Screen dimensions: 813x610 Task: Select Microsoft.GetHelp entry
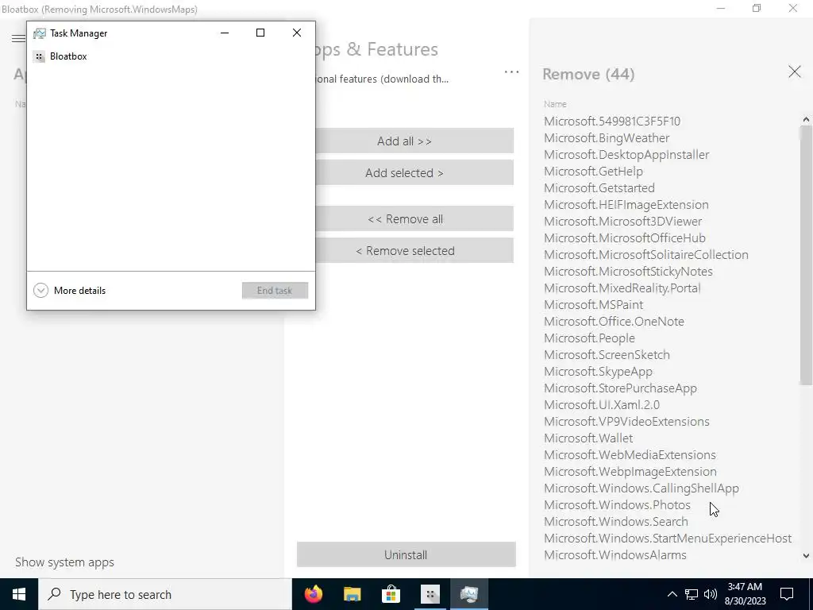click(593, 172)
